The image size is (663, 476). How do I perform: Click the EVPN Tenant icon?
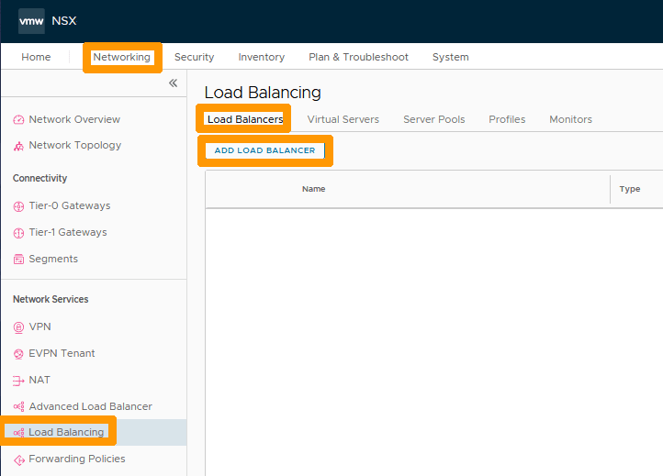(18, 354)
